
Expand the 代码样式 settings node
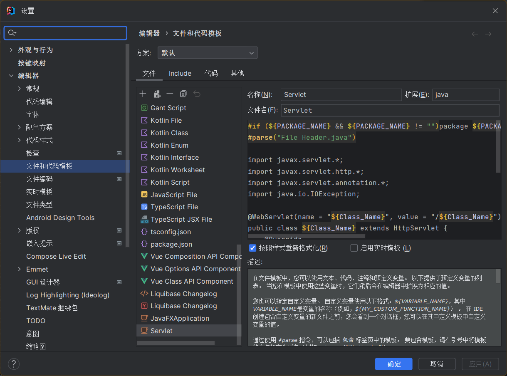click(20, 140)
